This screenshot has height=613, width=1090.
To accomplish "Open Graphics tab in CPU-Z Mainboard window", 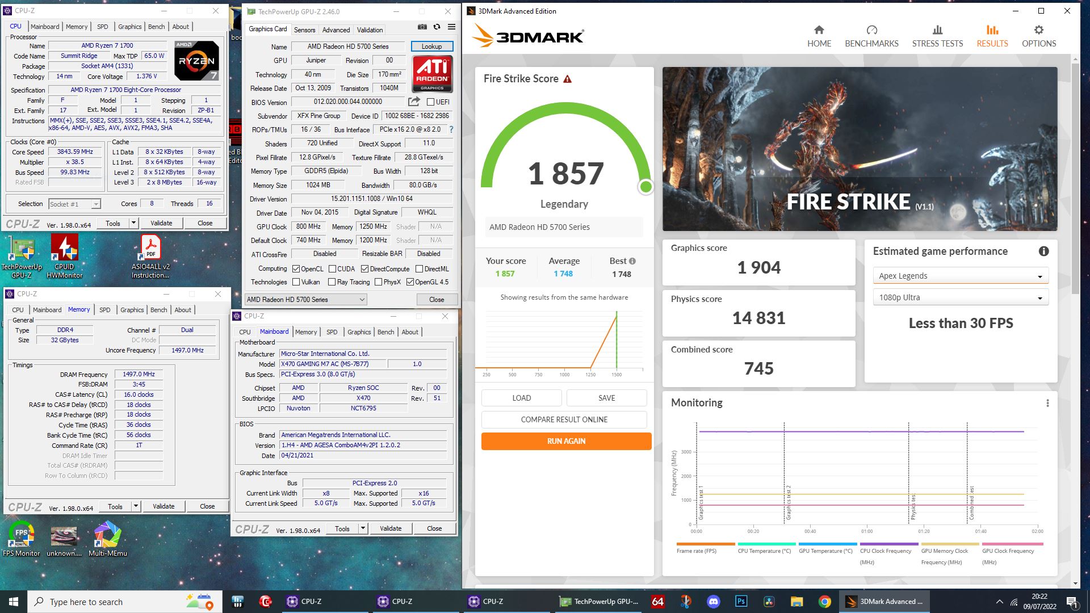I will coord(359,332).
